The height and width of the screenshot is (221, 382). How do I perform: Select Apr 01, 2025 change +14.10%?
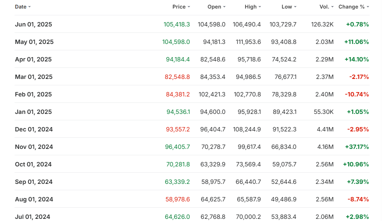pos(356,59)
